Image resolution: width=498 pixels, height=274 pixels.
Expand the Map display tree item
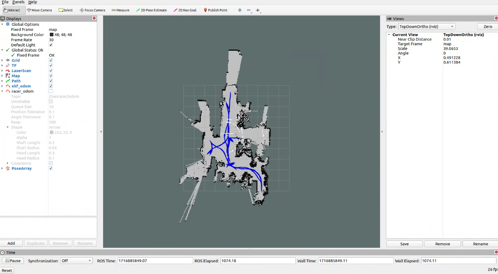(2, 76)
